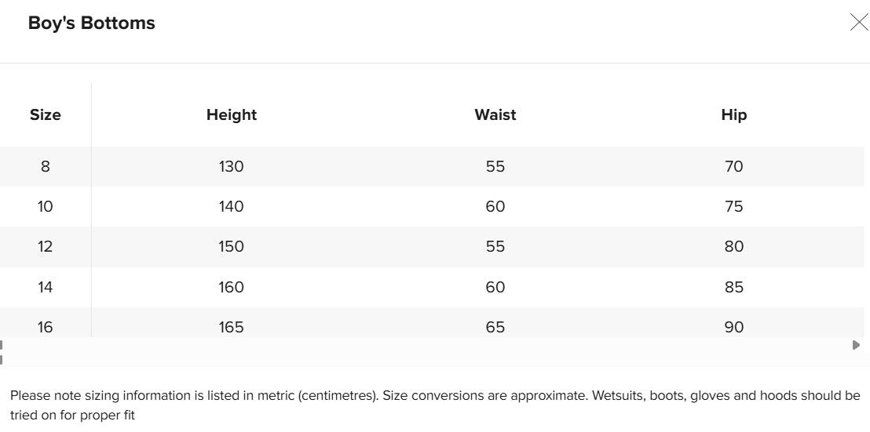This screenshot has height=432, width=870.
Task: Select the Hip column header
Action: pos(734,114)
